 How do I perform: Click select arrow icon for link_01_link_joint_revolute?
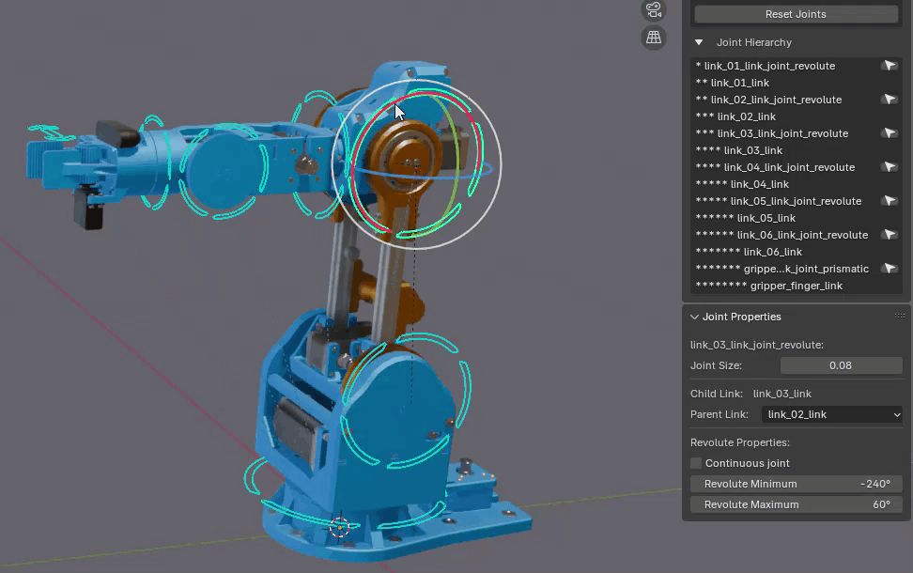point(889,66)
